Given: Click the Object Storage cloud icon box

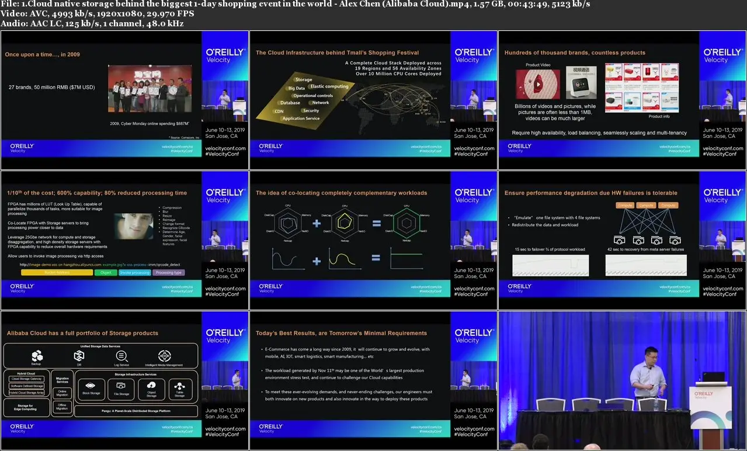Looking at the screenshot, I should click(x=151, y=389).
